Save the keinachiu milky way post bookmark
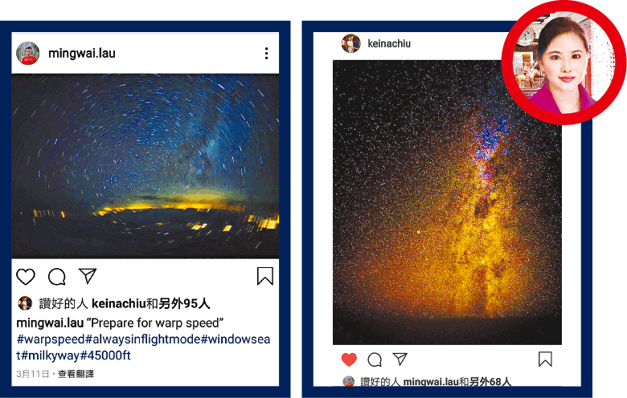 pos(545,359)
